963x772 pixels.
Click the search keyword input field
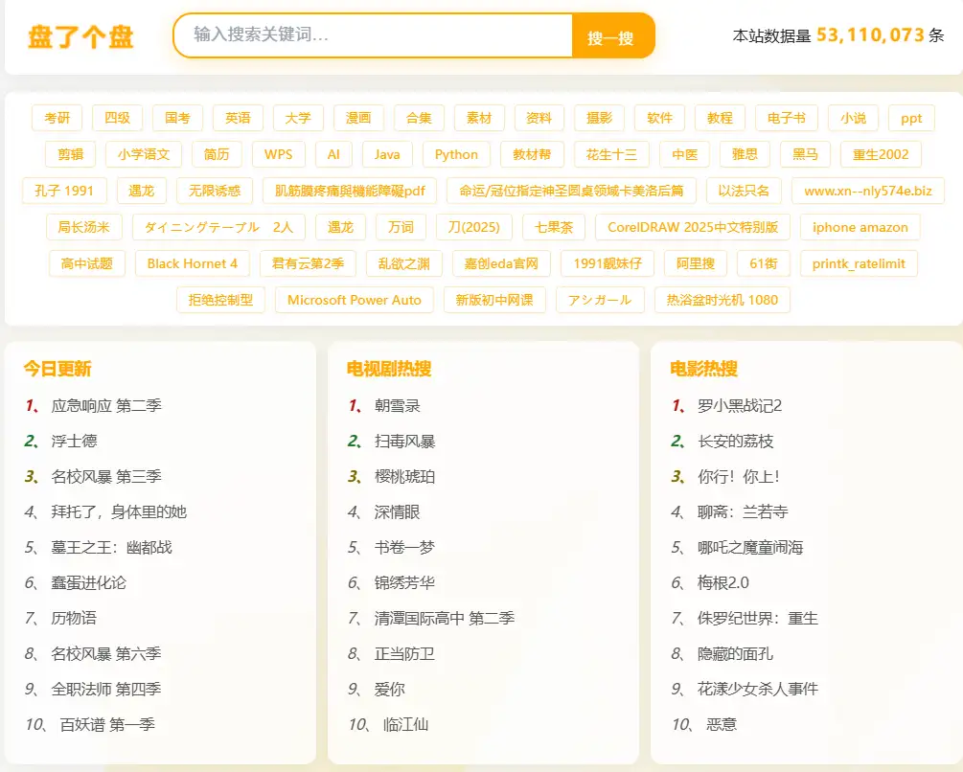374,35
